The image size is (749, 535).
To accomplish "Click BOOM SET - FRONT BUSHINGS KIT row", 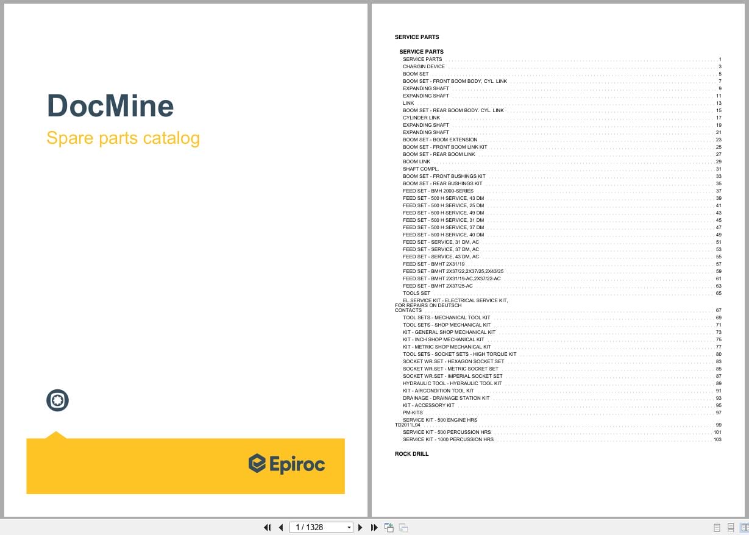I will click(562, 176).
